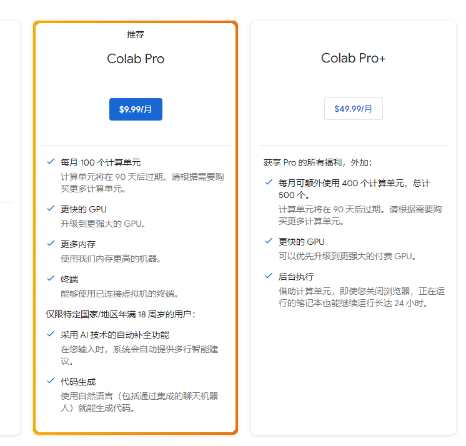Click 每月可额外使用 400 个计算单元 heading

click(x=354, y=189)
